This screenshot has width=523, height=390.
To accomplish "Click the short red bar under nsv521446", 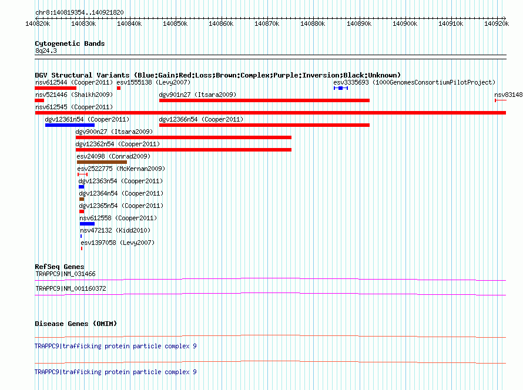I will pos(39,100).
